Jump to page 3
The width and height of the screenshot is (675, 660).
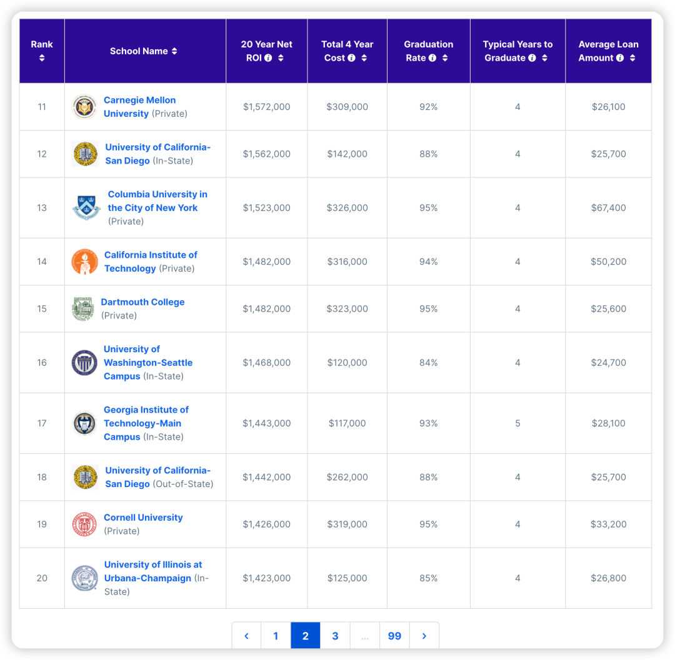pyautogui.click(x=336, y=636)
